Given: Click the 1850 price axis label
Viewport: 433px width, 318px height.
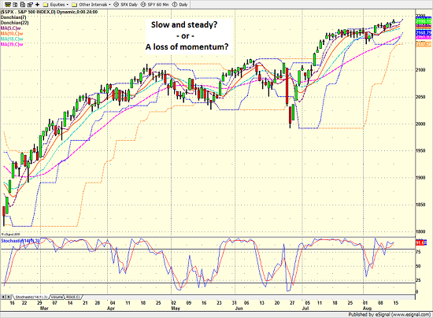Looking at the screenshot, I should (x=420, y=205).
